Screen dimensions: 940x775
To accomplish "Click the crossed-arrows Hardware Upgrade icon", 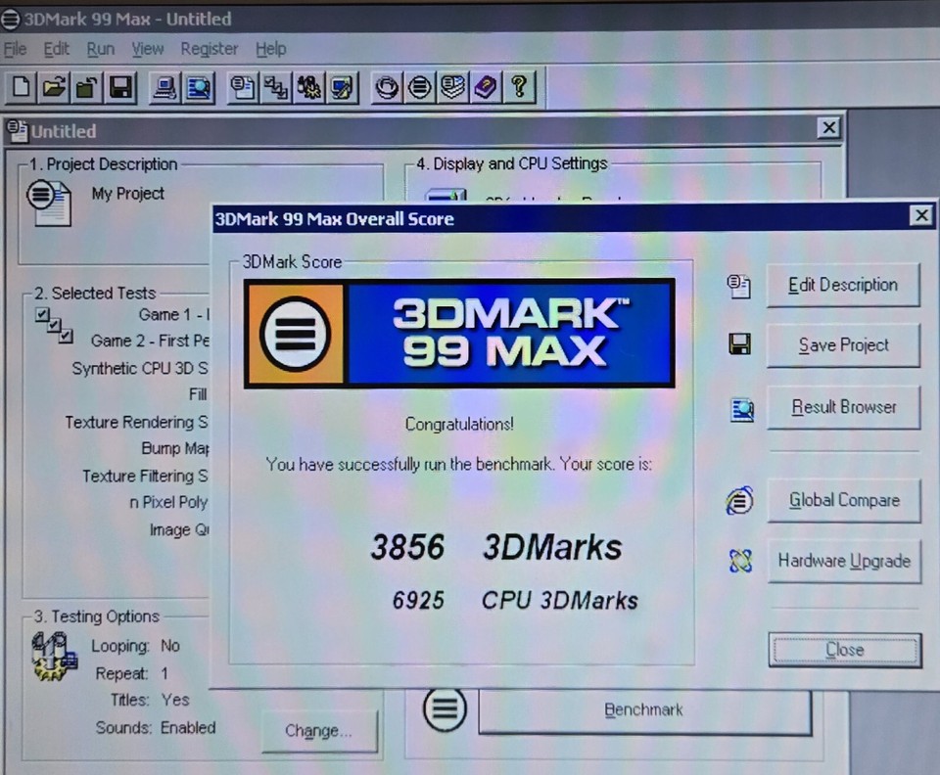I will click(x=739, y=561).
